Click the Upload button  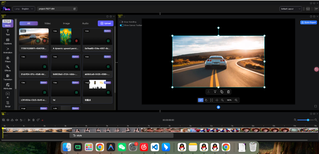point(106,23)
